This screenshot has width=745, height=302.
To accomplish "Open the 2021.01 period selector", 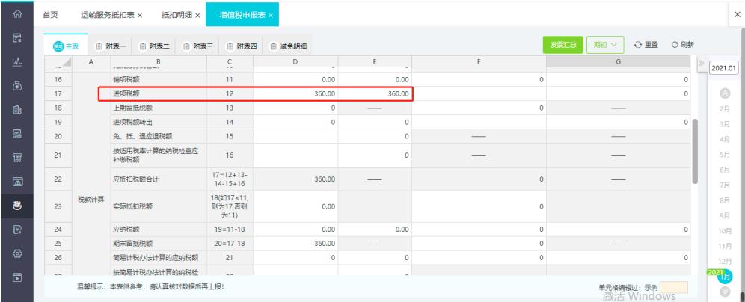I will click(x=724, y=68).
